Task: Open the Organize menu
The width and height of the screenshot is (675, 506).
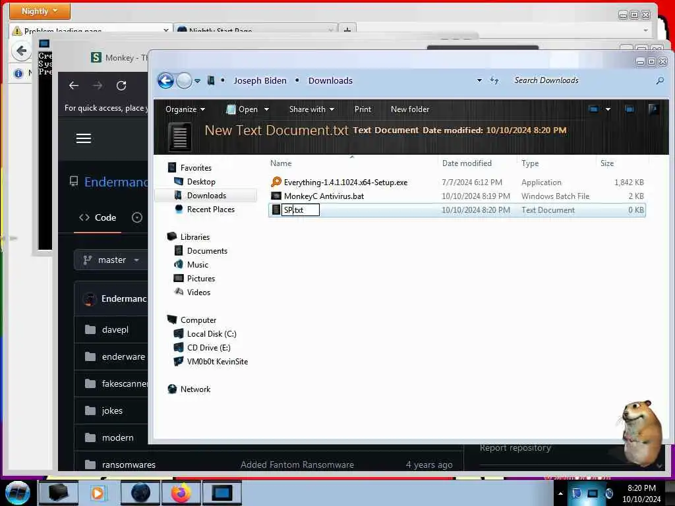Action: [185, 109]
